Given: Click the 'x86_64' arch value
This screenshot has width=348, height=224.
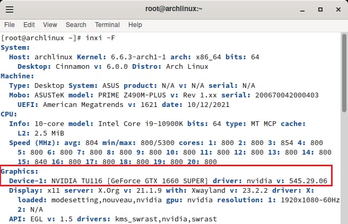Looking at the screenshot, I should (208, 57).
